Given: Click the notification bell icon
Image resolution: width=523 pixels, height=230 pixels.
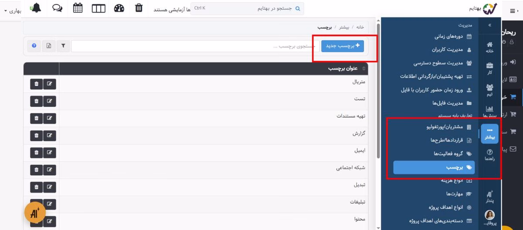Looking at the screenshot, I should click(36, 8).
